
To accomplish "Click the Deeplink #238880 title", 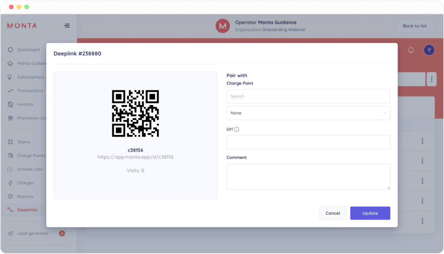I will point(77,53).
